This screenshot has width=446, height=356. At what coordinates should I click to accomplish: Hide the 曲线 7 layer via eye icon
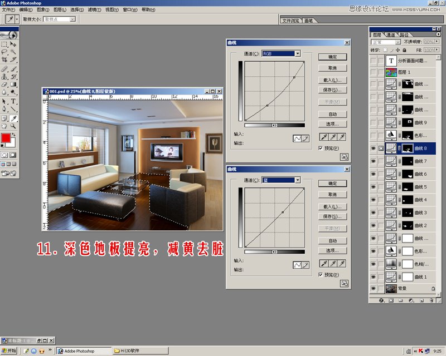(373, 161)
